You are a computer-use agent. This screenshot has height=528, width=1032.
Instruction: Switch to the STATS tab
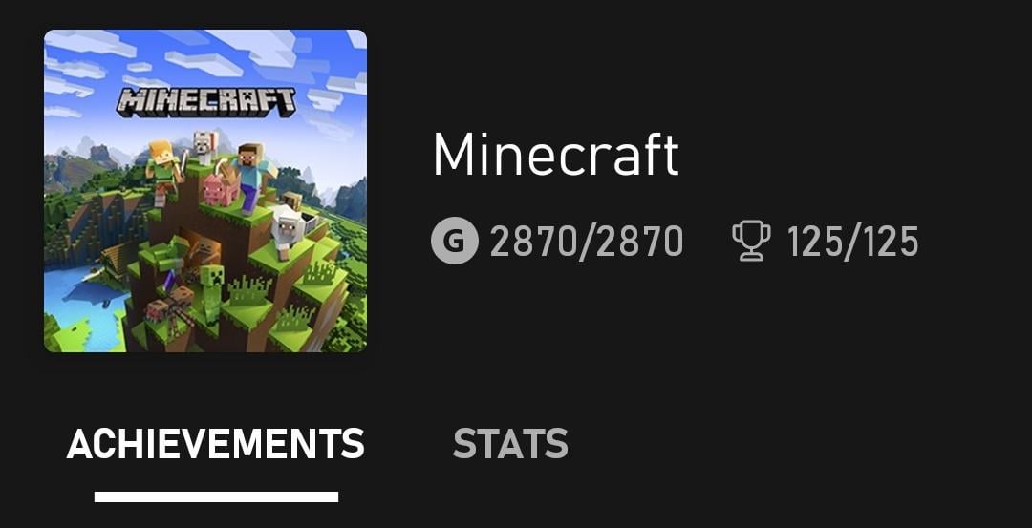510,443
